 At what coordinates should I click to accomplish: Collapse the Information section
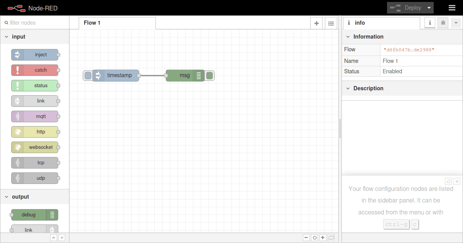348,37
